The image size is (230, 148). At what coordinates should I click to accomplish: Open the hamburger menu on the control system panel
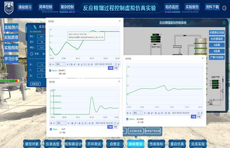tap(224, 23)
